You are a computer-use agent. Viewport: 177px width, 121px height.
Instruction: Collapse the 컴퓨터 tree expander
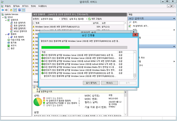(x=6, y=34)
